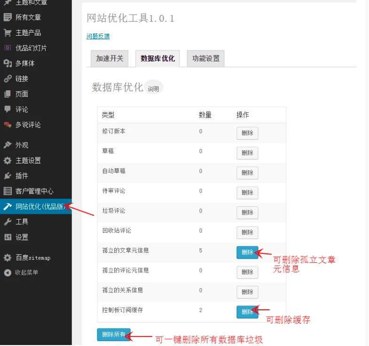This screenshot has width=369, height=346.
Task: Click the 外观 paintbrush icon
Action: (x=7, y=145)
